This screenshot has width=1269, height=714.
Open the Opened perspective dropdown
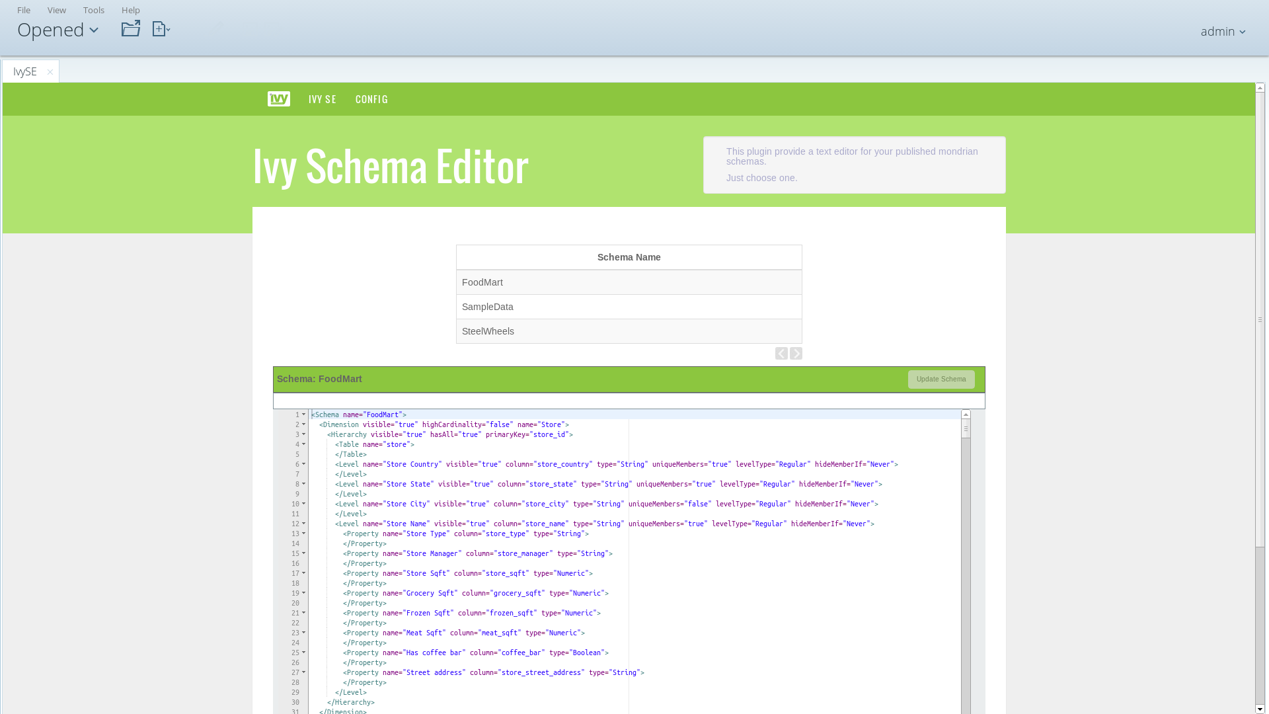(x=58, y=30)
